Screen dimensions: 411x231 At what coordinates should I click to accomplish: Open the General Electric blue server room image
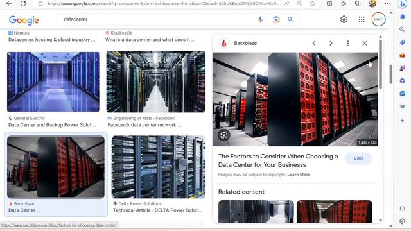(x=53, y=81)
